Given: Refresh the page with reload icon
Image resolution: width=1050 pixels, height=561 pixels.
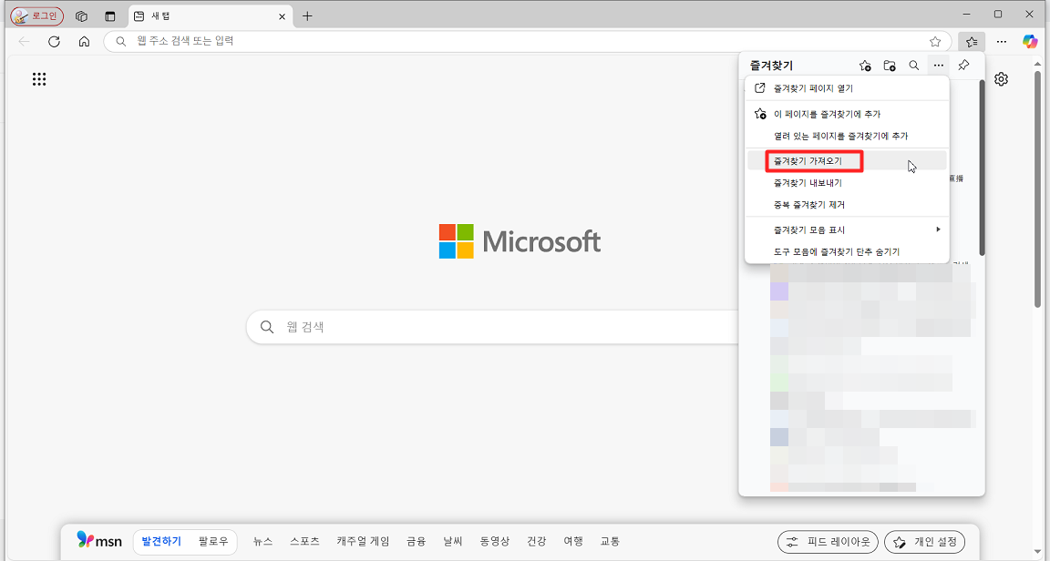Looking at the screenshot, I should click(x=55, y=42).
